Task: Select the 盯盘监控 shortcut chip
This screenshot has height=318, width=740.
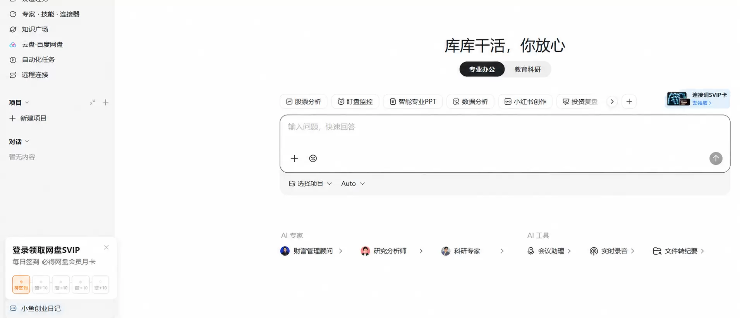Action: 355,102
